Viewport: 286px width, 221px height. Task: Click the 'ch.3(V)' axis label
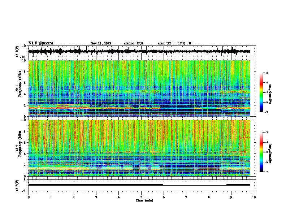[x=17, y=186]
